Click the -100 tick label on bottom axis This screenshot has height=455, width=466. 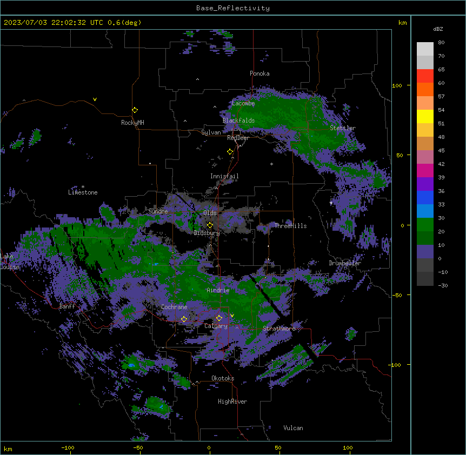[x=68, y=447]
